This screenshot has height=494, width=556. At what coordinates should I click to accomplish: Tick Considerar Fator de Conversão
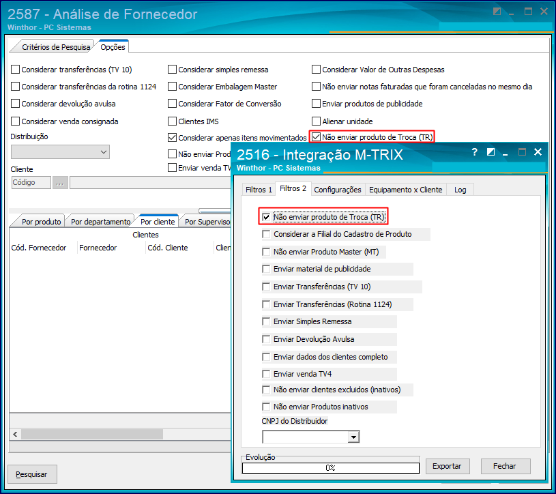(x=172, y=103)
